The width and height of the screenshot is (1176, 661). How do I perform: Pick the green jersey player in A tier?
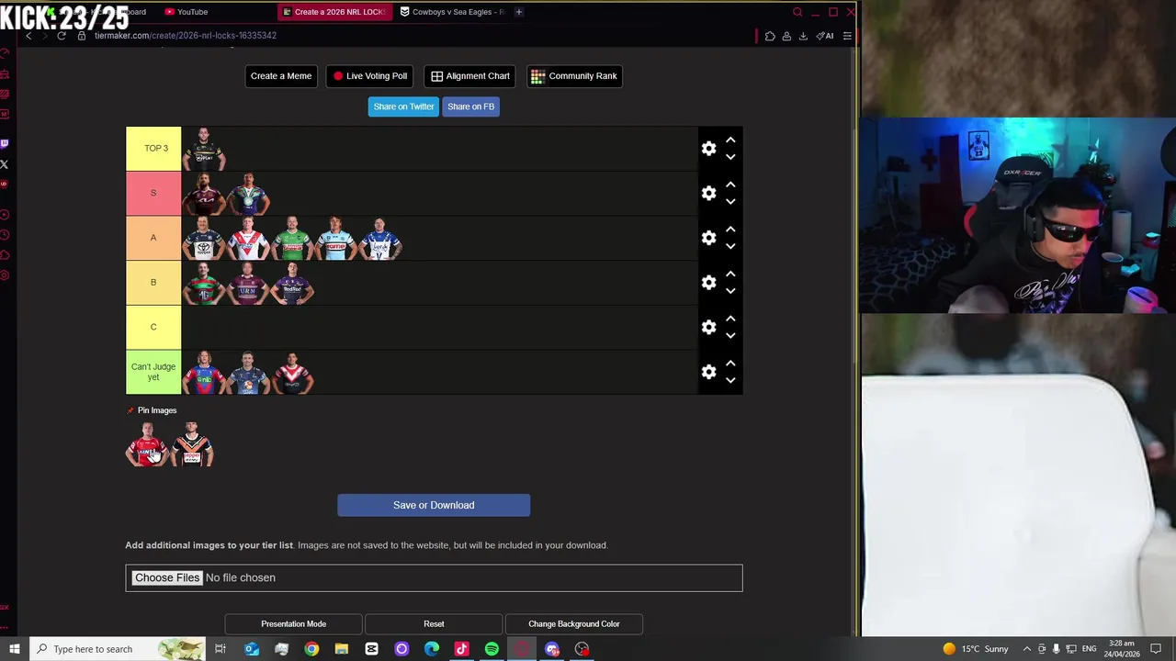click(292, 238)
